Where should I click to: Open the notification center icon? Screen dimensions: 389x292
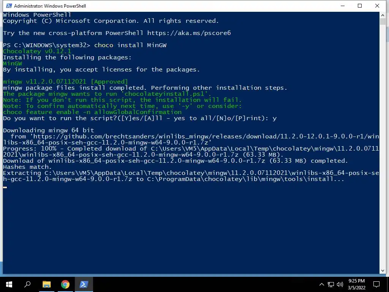[x=376, y=284]
